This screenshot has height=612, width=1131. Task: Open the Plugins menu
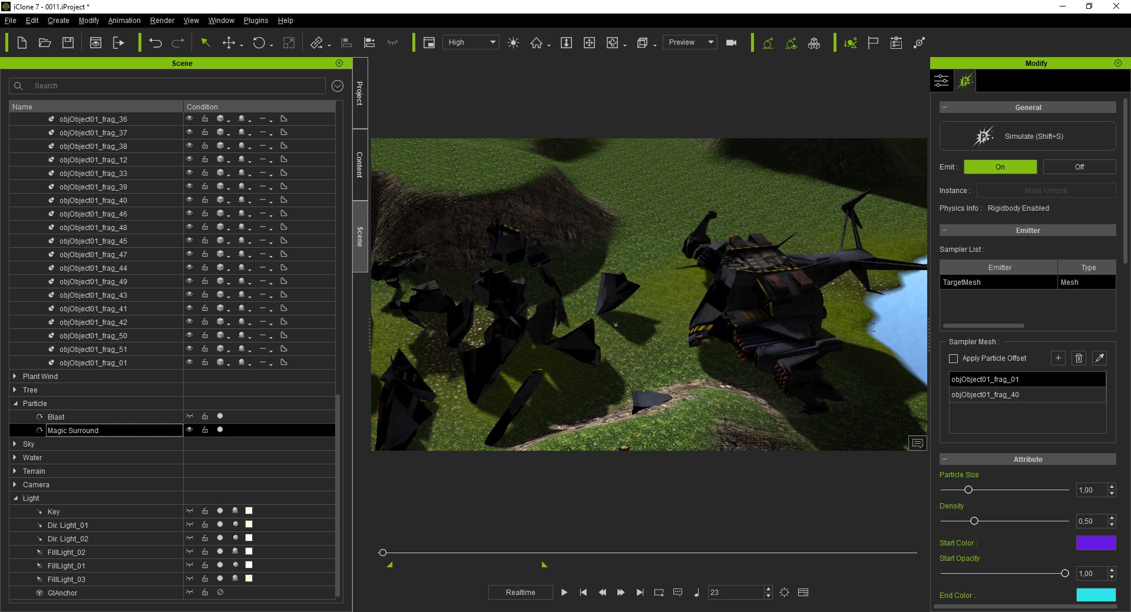click(256, 21)
